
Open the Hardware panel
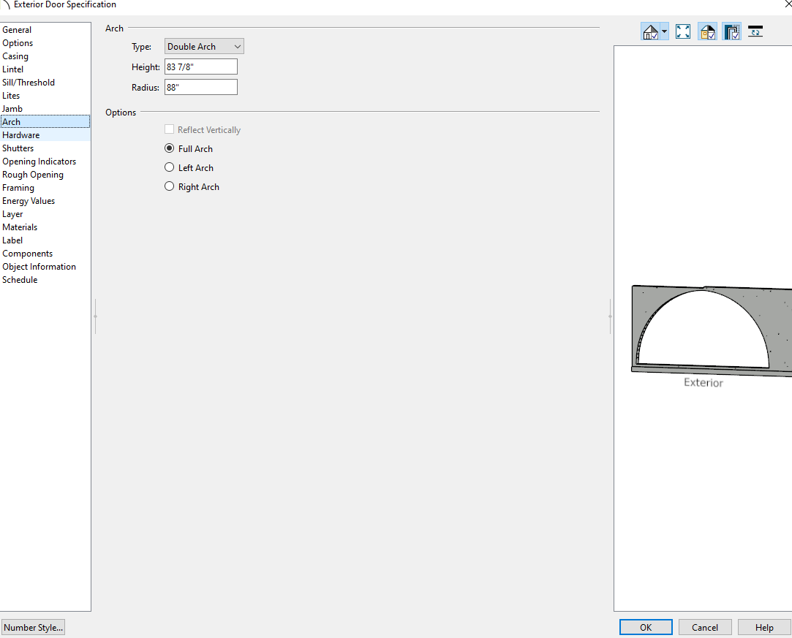pyautogui.click(x=21, y=135)
